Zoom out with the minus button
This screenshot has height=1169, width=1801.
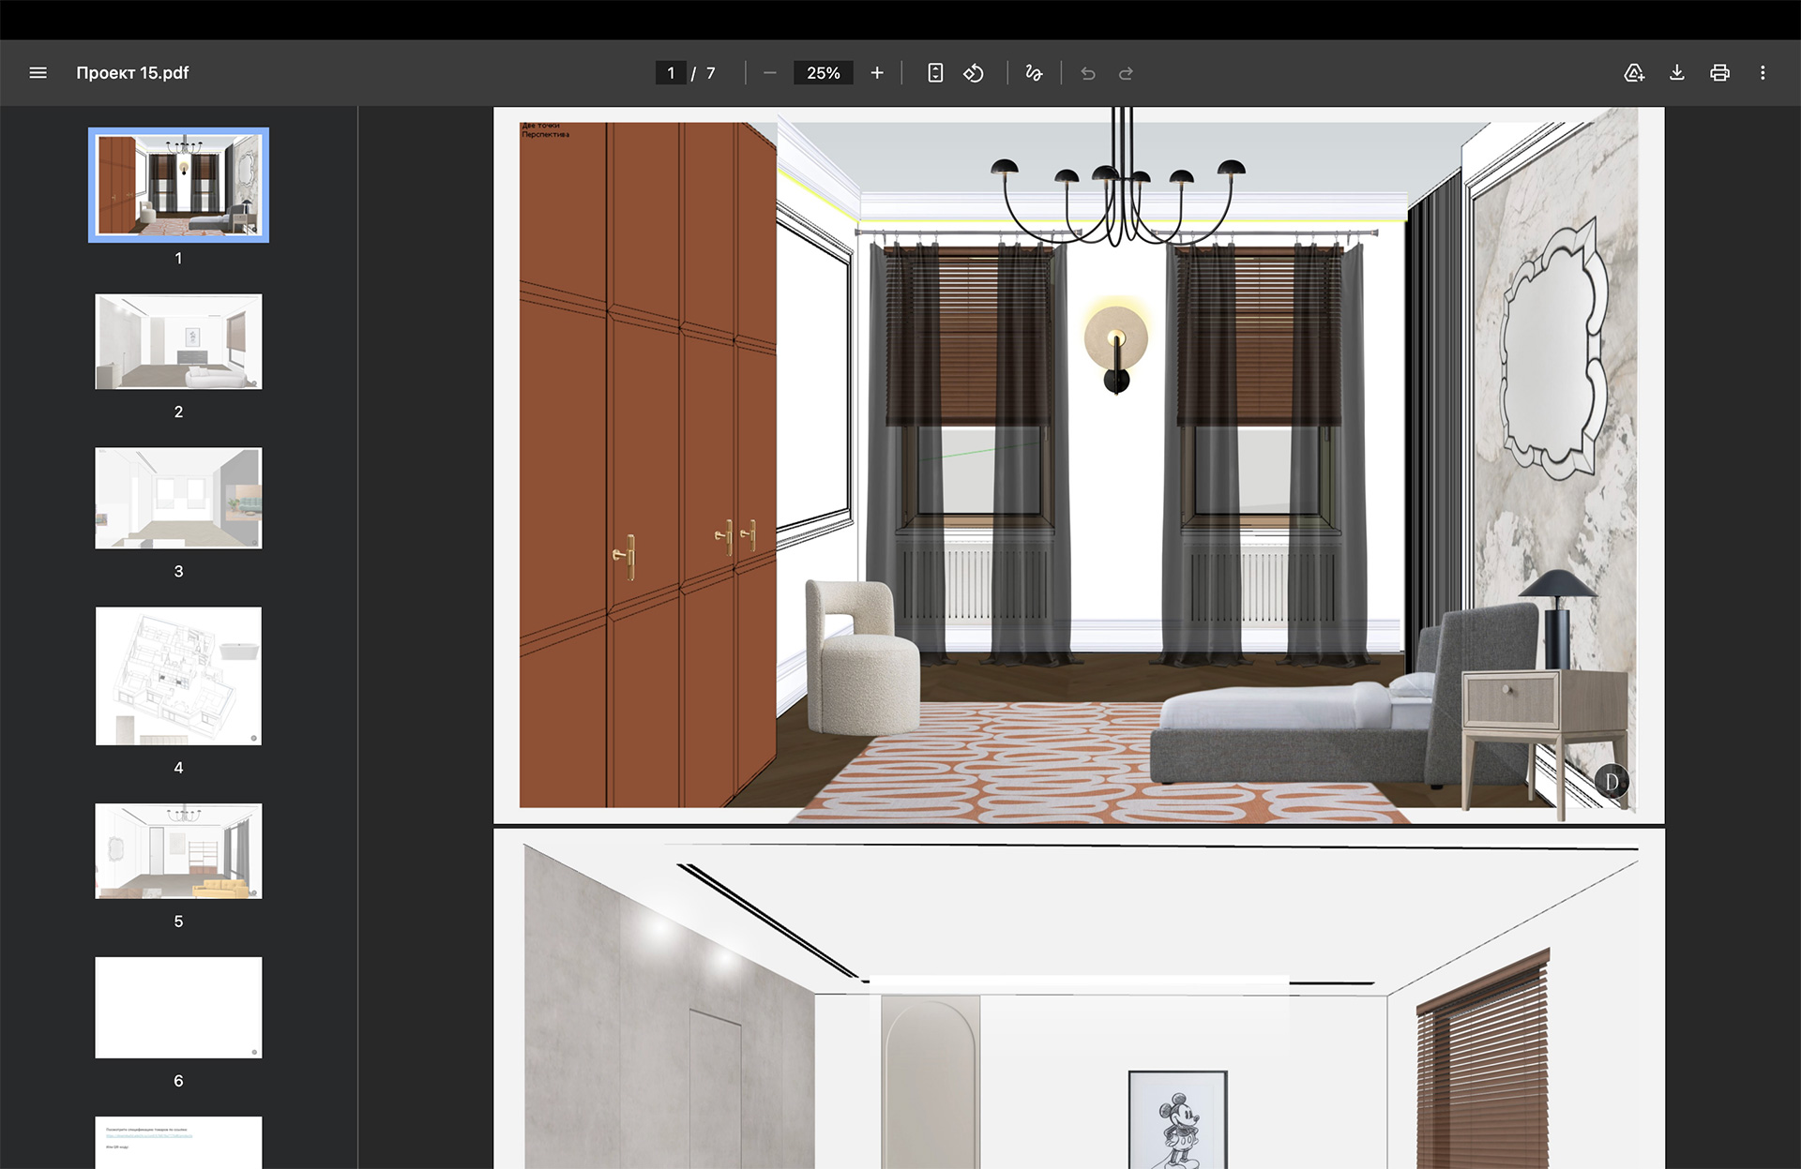tap(770, 73)
